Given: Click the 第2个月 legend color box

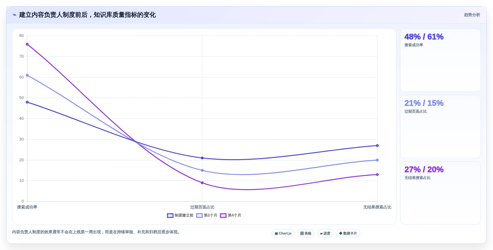Looking at the screenshot, I should click(x=199, y=215).
